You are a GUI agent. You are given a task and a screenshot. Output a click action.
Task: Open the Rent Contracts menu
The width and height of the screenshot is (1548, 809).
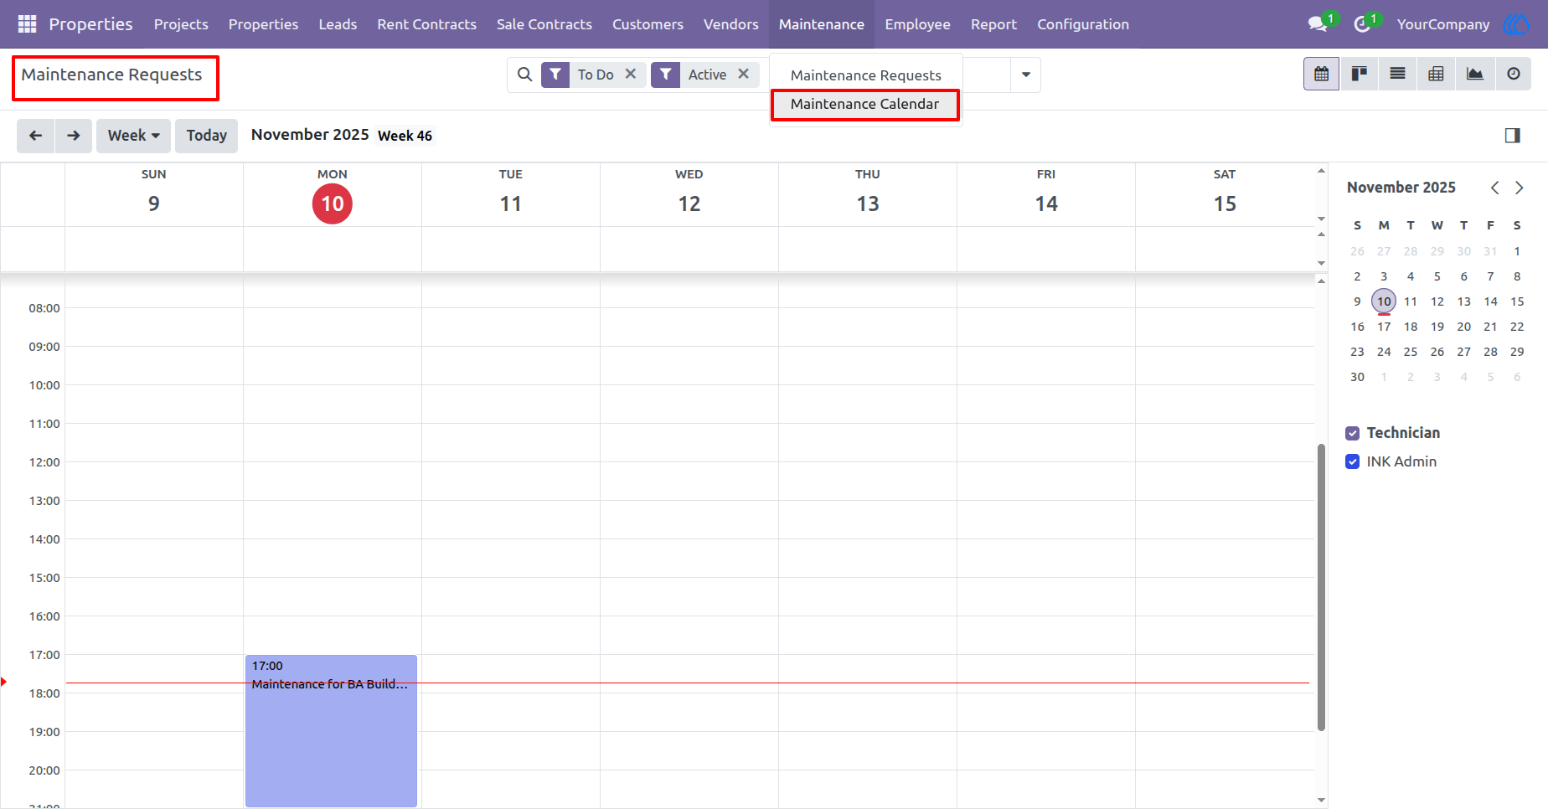click(426, 24)
